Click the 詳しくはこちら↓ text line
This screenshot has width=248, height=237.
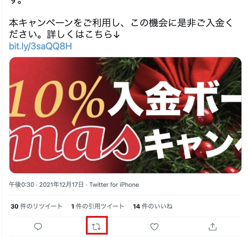[x=83, y=35]
